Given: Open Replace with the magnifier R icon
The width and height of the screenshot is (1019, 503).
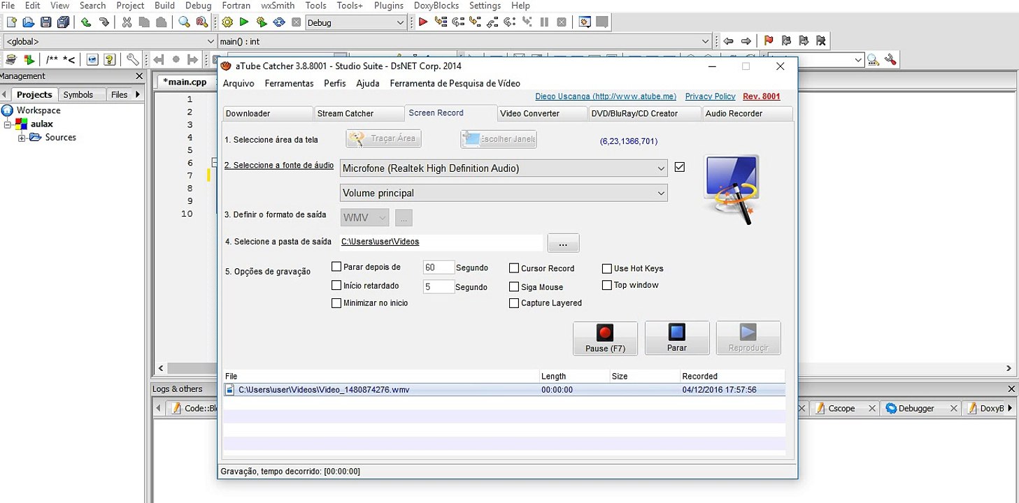Looking at the screenshot, I should 201,22.
